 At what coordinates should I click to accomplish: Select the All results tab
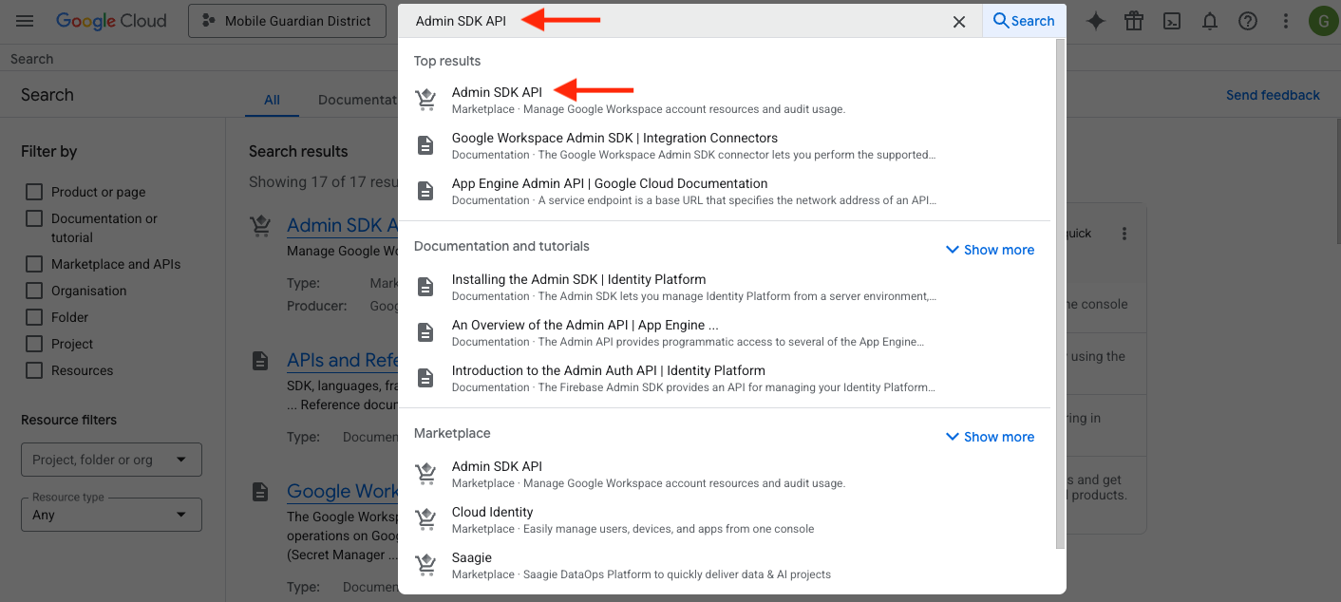point(272,100)
